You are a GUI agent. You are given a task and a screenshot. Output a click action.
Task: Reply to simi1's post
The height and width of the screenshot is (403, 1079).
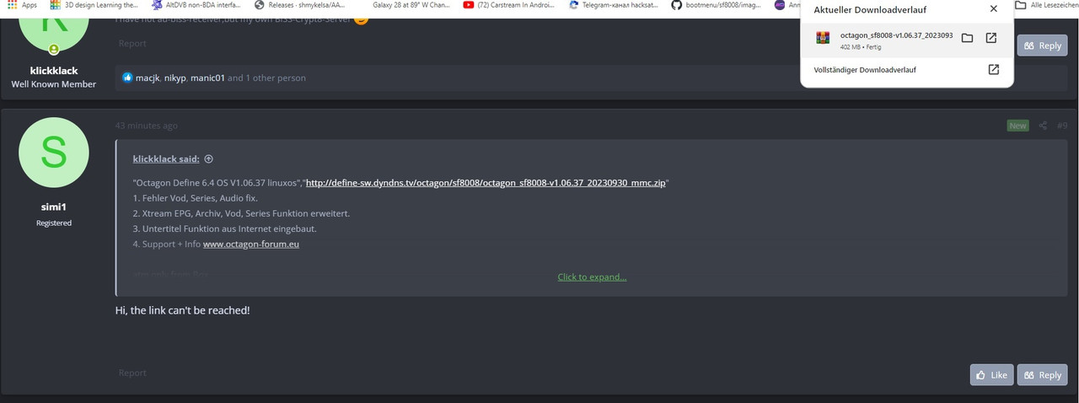click(1042, 375)
